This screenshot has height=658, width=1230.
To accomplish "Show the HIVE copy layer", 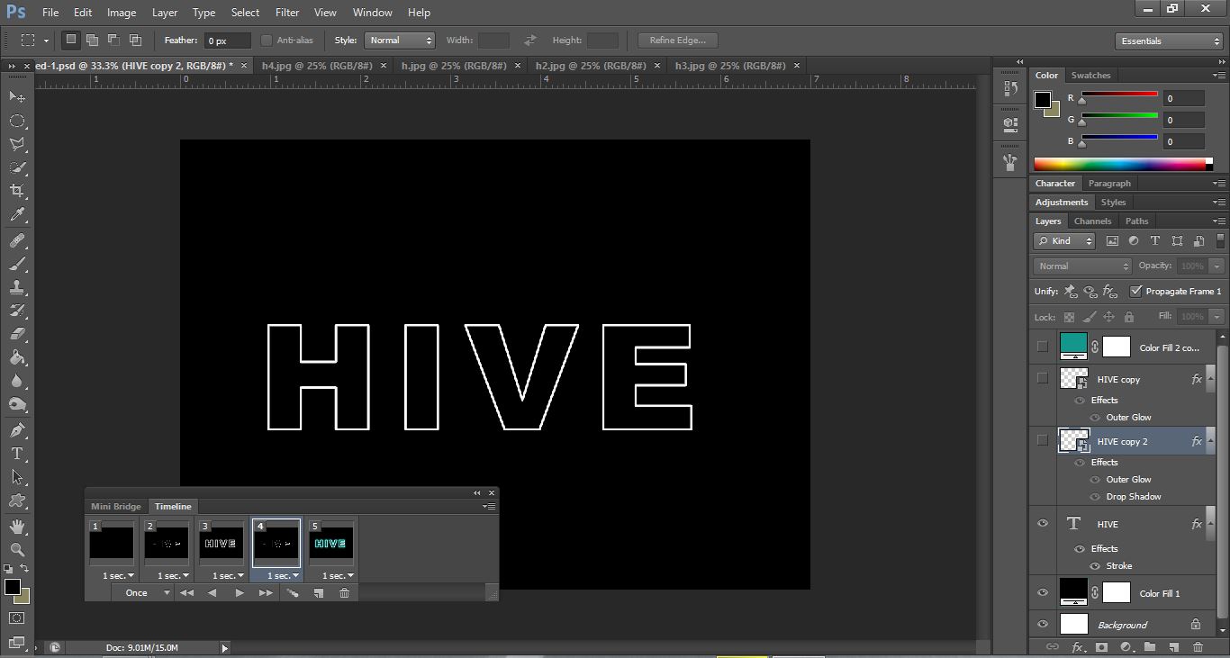I will pos(1043,378).
